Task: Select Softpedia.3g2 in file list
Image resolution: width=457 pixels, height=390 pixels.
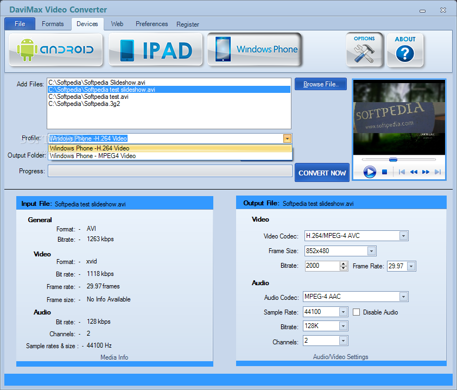Action: (x=169, y=104)
